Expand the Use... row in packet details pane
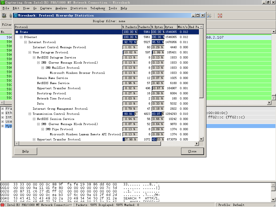Image resolution: width=276 pixels, height=207 pixels. (x=2, y=122)
